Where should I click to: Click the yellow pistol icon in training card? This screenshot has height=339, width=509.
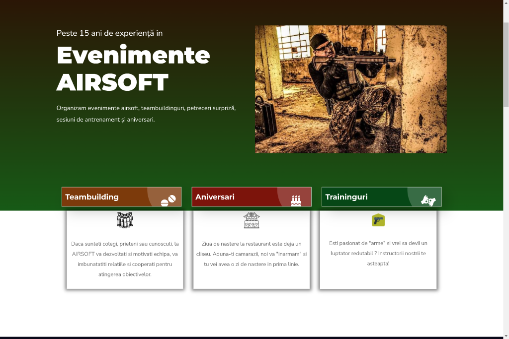pyautogui.click(x=378, y=220)
